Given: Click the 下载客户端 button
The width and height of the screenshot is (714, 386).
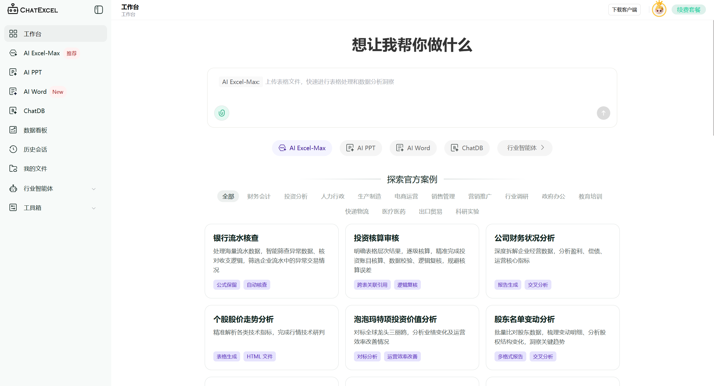Looking at the screenshot, I should pyautogui.click(x=624, y=10).
